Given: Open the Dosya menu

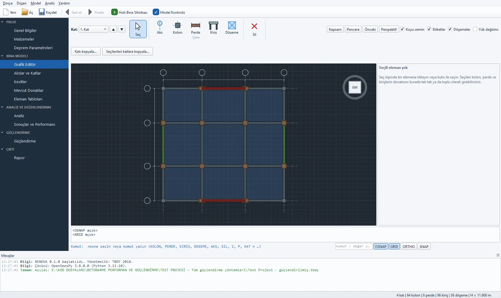Looking at the screenshot, I should [x=8, y=3].
